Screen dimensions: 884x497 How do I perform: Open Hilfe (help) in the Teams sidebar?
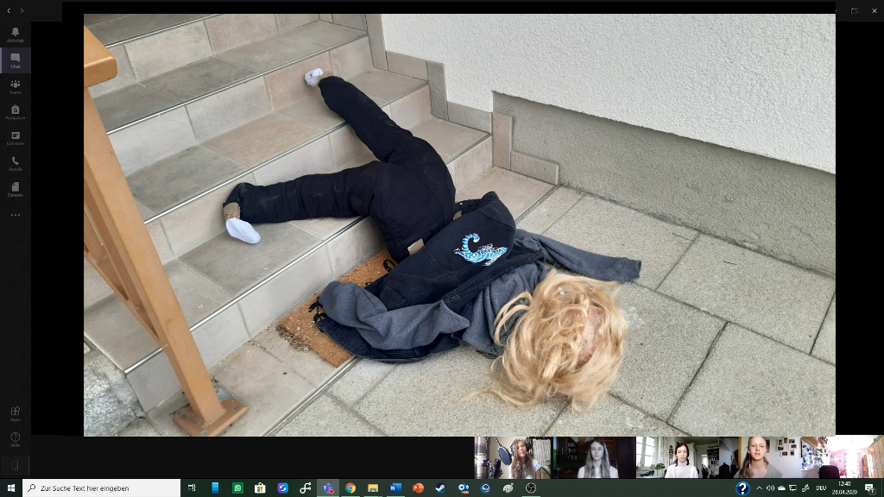[x=15, y=439]
